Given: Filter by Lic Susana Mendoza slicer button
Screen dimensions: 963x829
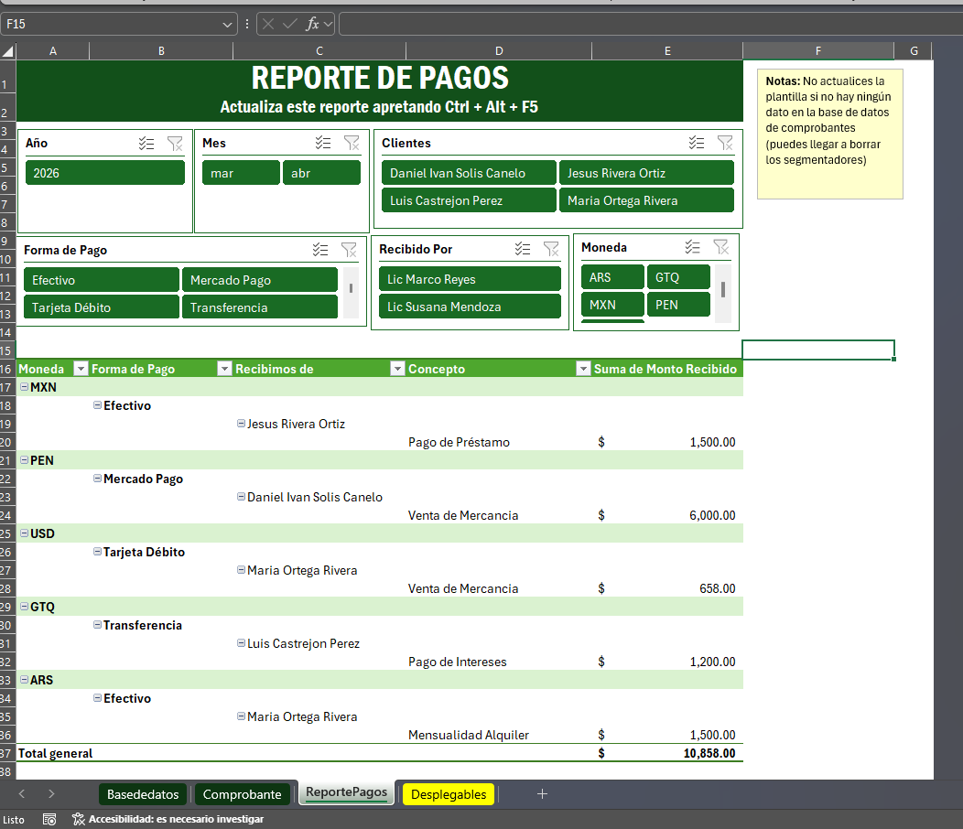Looking at the screenshot, I should tap(470, 307).
